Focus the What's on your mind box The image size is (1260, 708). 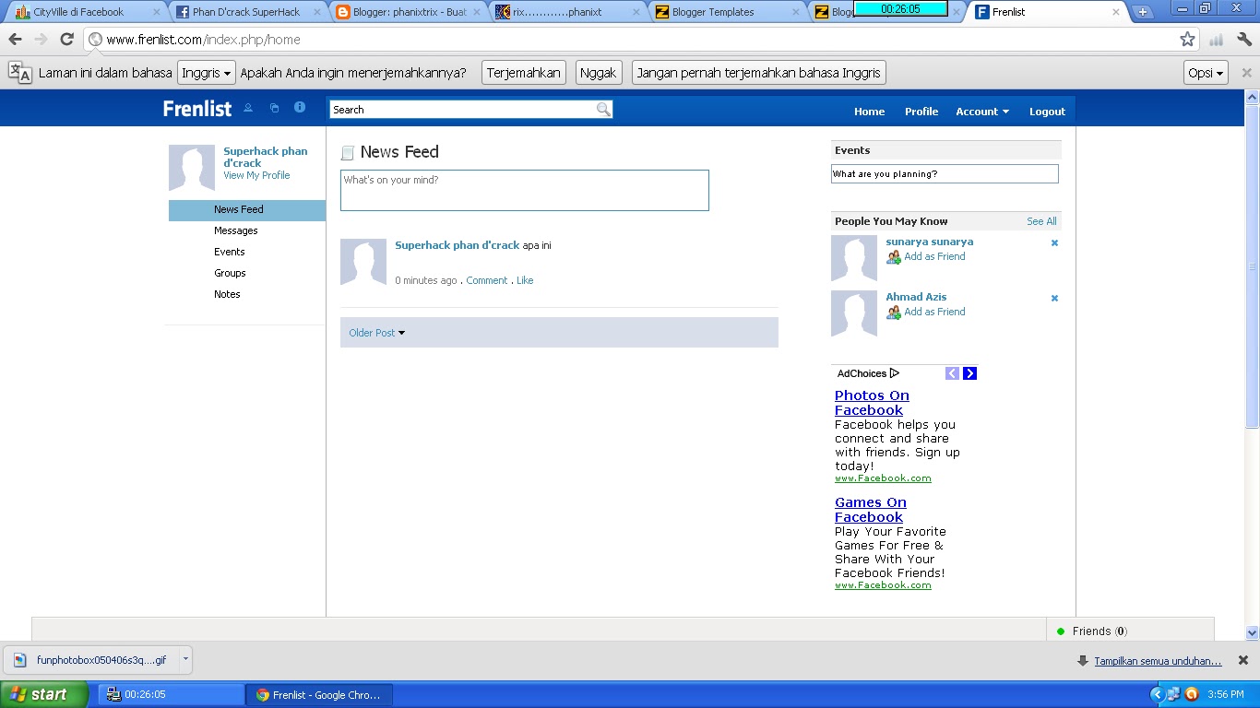525,190
